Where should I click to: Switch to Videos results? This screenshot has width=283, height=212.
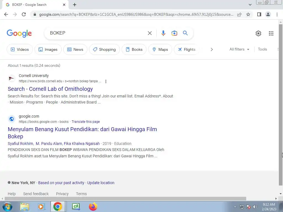click(x=20, y=49)
